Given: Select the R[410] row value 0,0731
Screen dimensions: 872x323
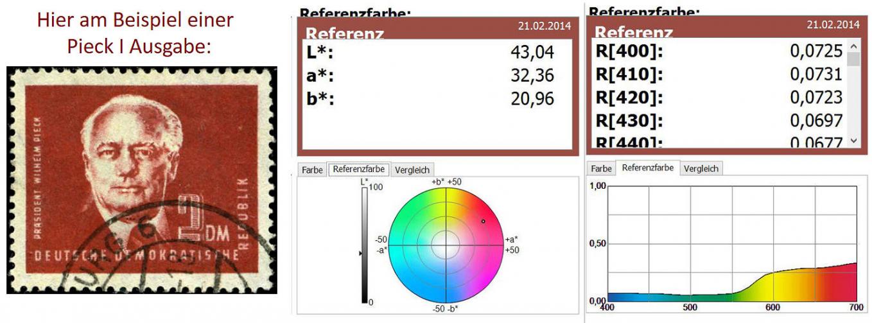Looking at the screenshot, I should tap(815, 74).
